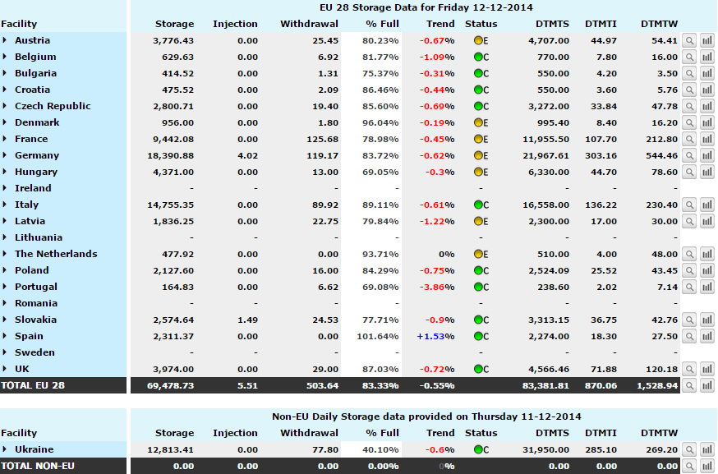Show the chart for Italy row
Image resolution: width=718 pixels, height=474 pixels.
pos(707,205)
